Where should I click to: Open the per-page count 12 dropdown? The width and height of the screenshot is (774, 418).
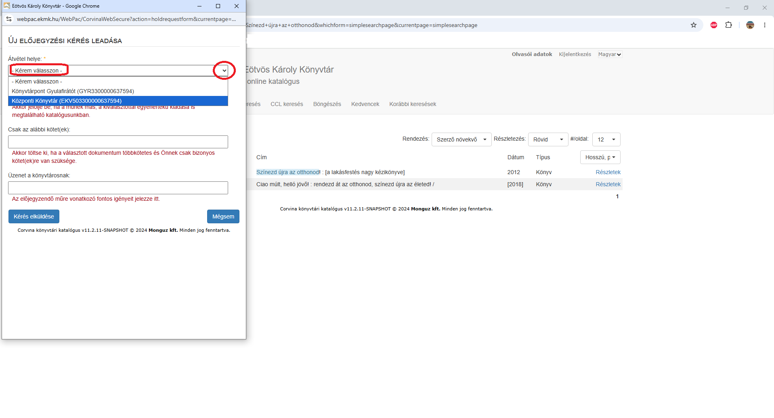606,139
